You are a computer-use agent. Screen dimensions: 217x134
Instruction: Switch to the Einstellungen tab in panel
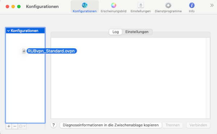(137, 32)
